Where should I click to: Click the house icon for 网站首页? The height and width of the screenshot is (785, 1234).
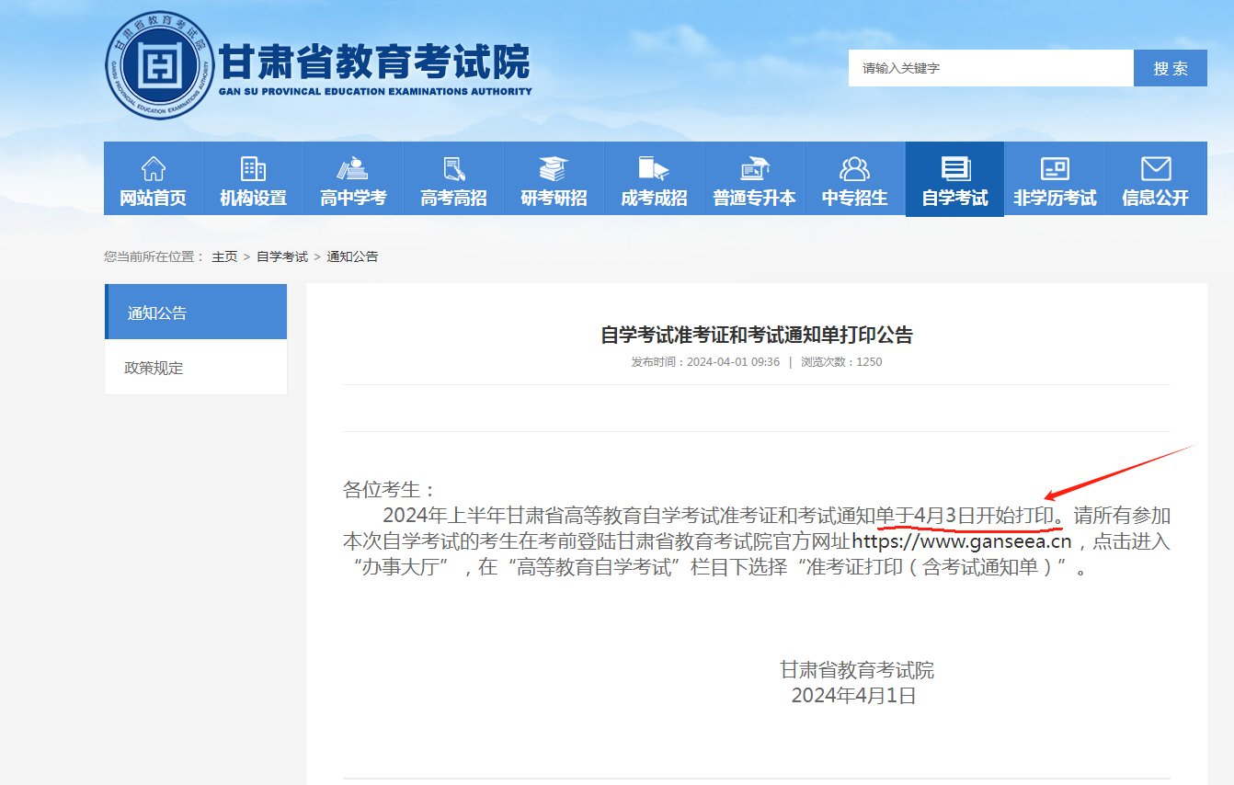153,169
